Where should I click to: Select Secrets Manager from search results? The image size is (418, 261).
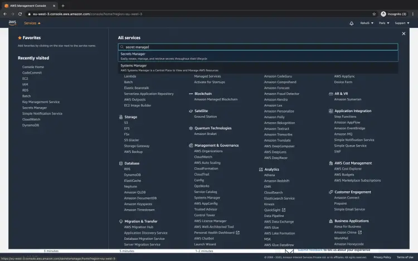point(133,54)
